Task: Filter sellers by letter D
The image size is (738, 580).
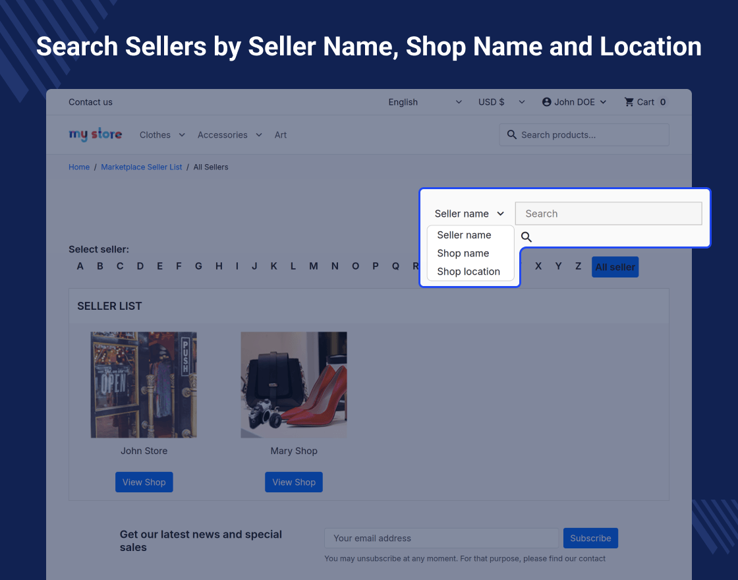Action: [x=140, y=266]
